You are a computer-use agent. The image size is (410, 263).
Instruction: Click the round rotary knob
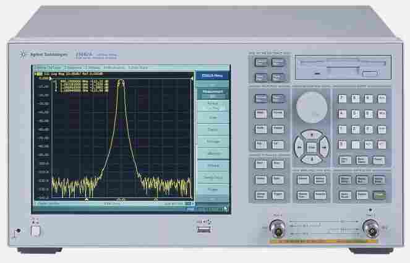point(309,106)
